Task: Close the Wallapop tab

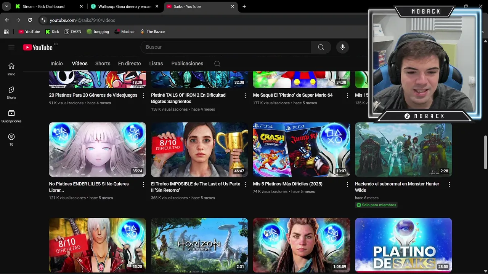Action: [x=157, y=6]
